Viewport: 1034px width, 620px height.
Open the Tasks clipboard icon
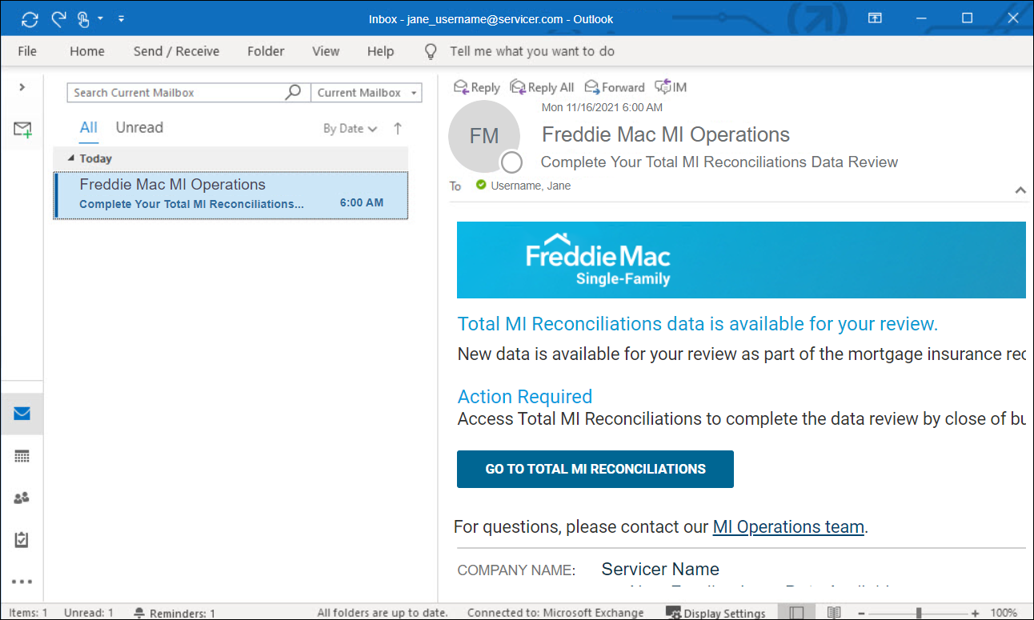[22, 540]
